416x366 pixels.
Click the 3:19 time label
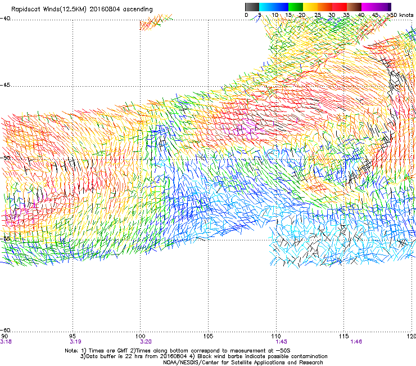tap(75, 342)
